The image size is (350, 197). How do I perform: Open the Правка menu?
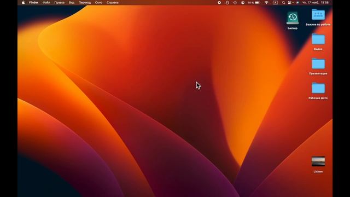pyautogui.click(x=60, y=3)
